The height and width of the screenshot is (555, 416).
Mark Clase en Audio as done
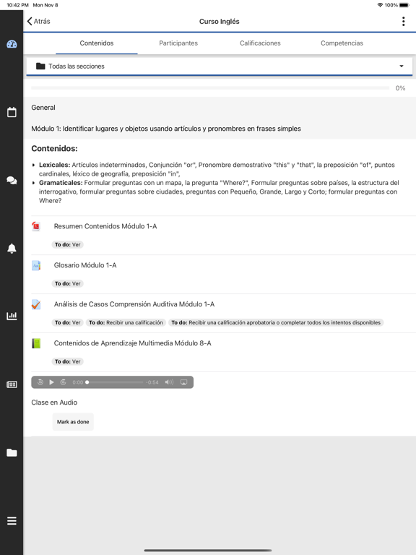pos(73,422)
